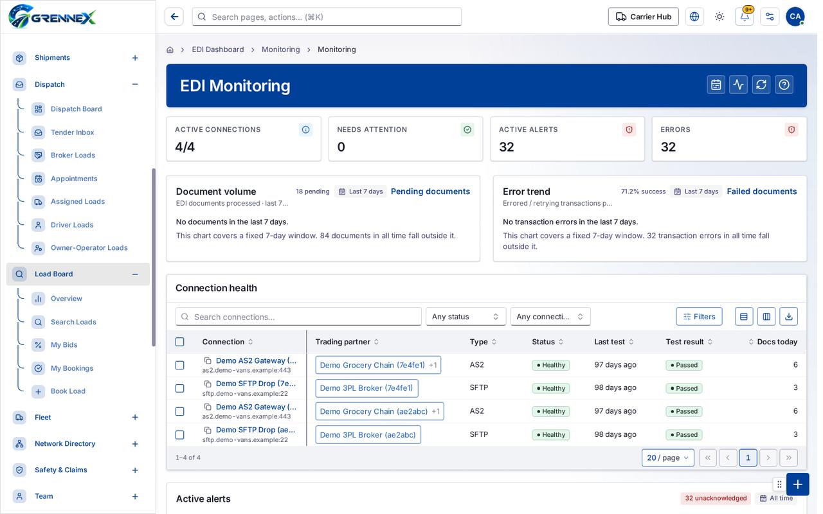Click the Search connections input

(298, 317)
